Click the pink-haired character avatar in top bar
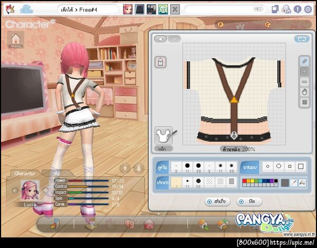Viewport: 317px width, 248px height. (x=128, y=10)
